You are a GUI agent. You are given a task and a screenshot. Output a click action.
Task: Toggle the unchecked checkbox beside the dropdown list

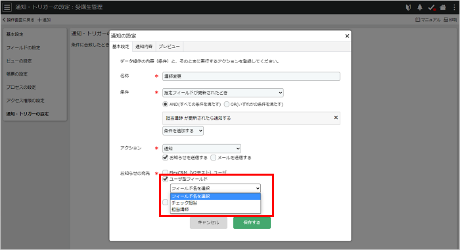[x=166, y=203]
